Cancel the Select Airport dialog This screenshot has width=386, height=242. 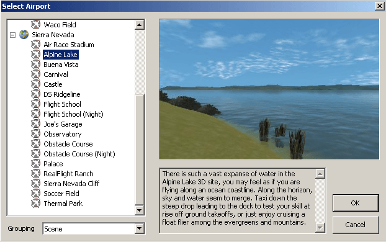click(x=356, y=225)
